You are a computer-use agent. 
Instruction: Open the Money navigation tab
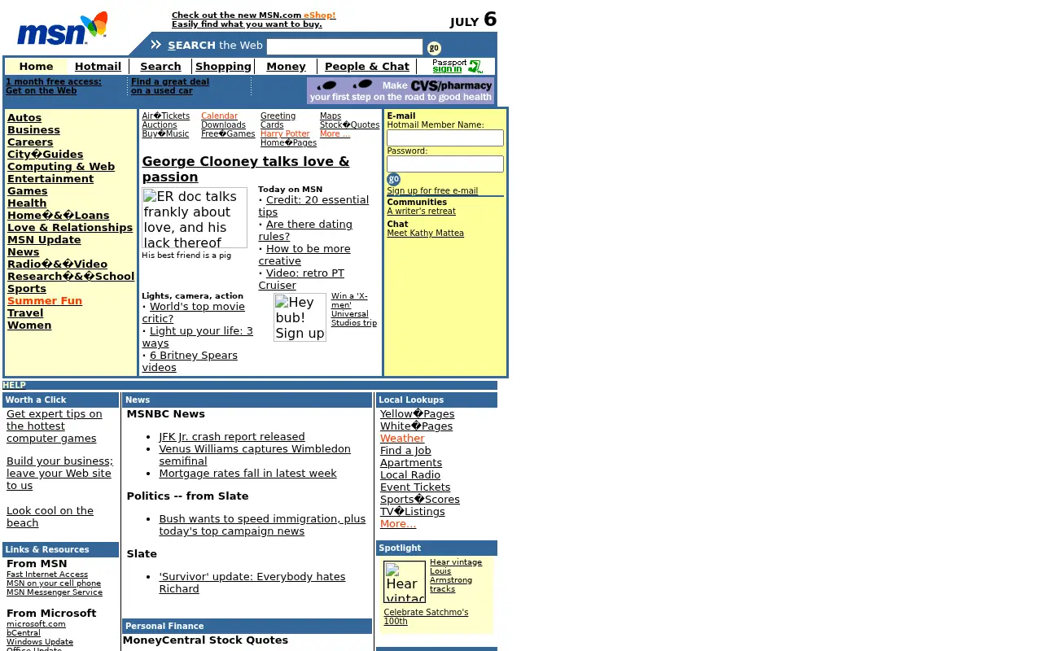click(x=286, y=67)
